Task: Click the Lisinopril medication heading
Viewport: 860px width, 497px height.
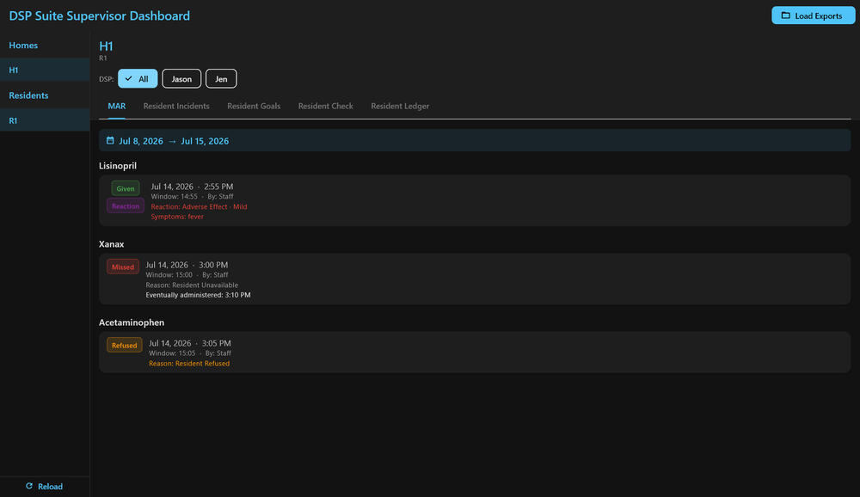Action: (x=118, y=166)
